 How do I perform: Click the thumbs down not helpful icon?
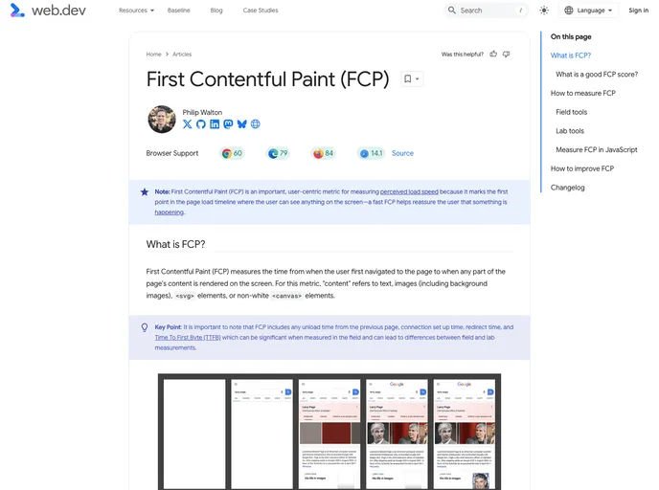[x=507, y=54]
